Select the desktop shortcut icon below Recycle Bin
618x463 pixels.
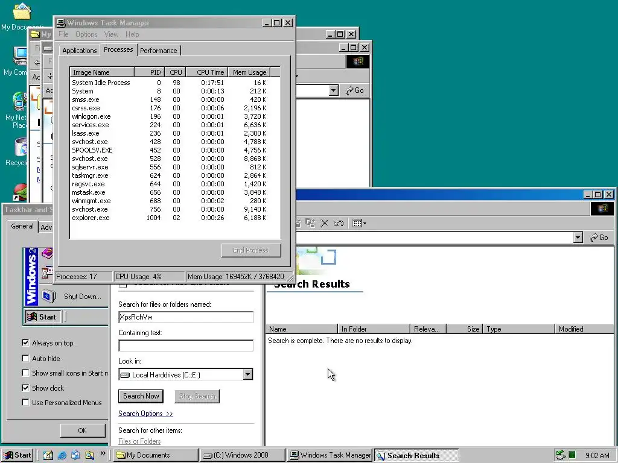[20, 192]
